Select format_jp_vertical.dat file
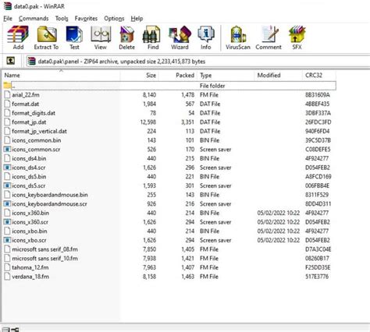The image size is (370, 332). [39, 131]
